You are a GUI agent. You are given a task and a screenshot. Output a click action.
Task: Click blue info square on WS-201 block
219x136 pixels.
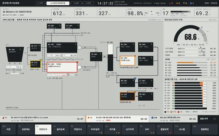point(135,79)
